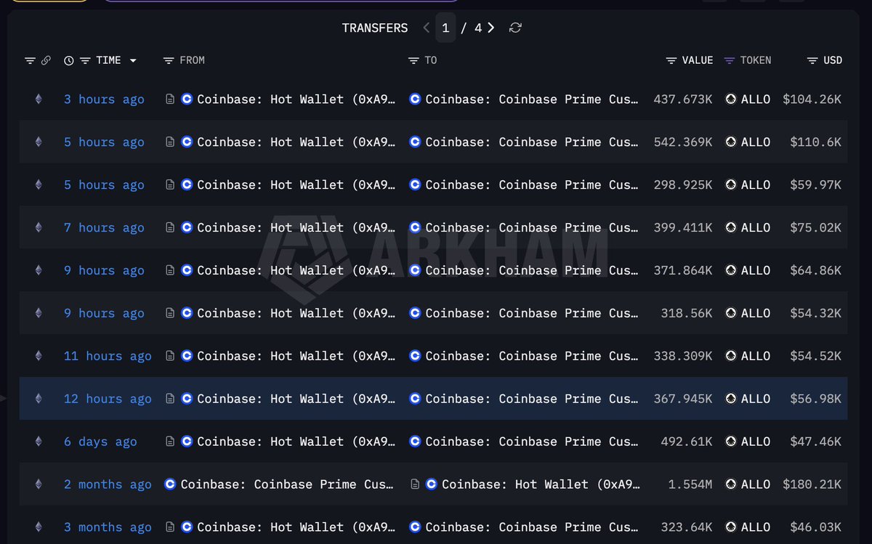872x544 pixels.
Task: Open the TO column filter
Action: click(x=413, y=60)
